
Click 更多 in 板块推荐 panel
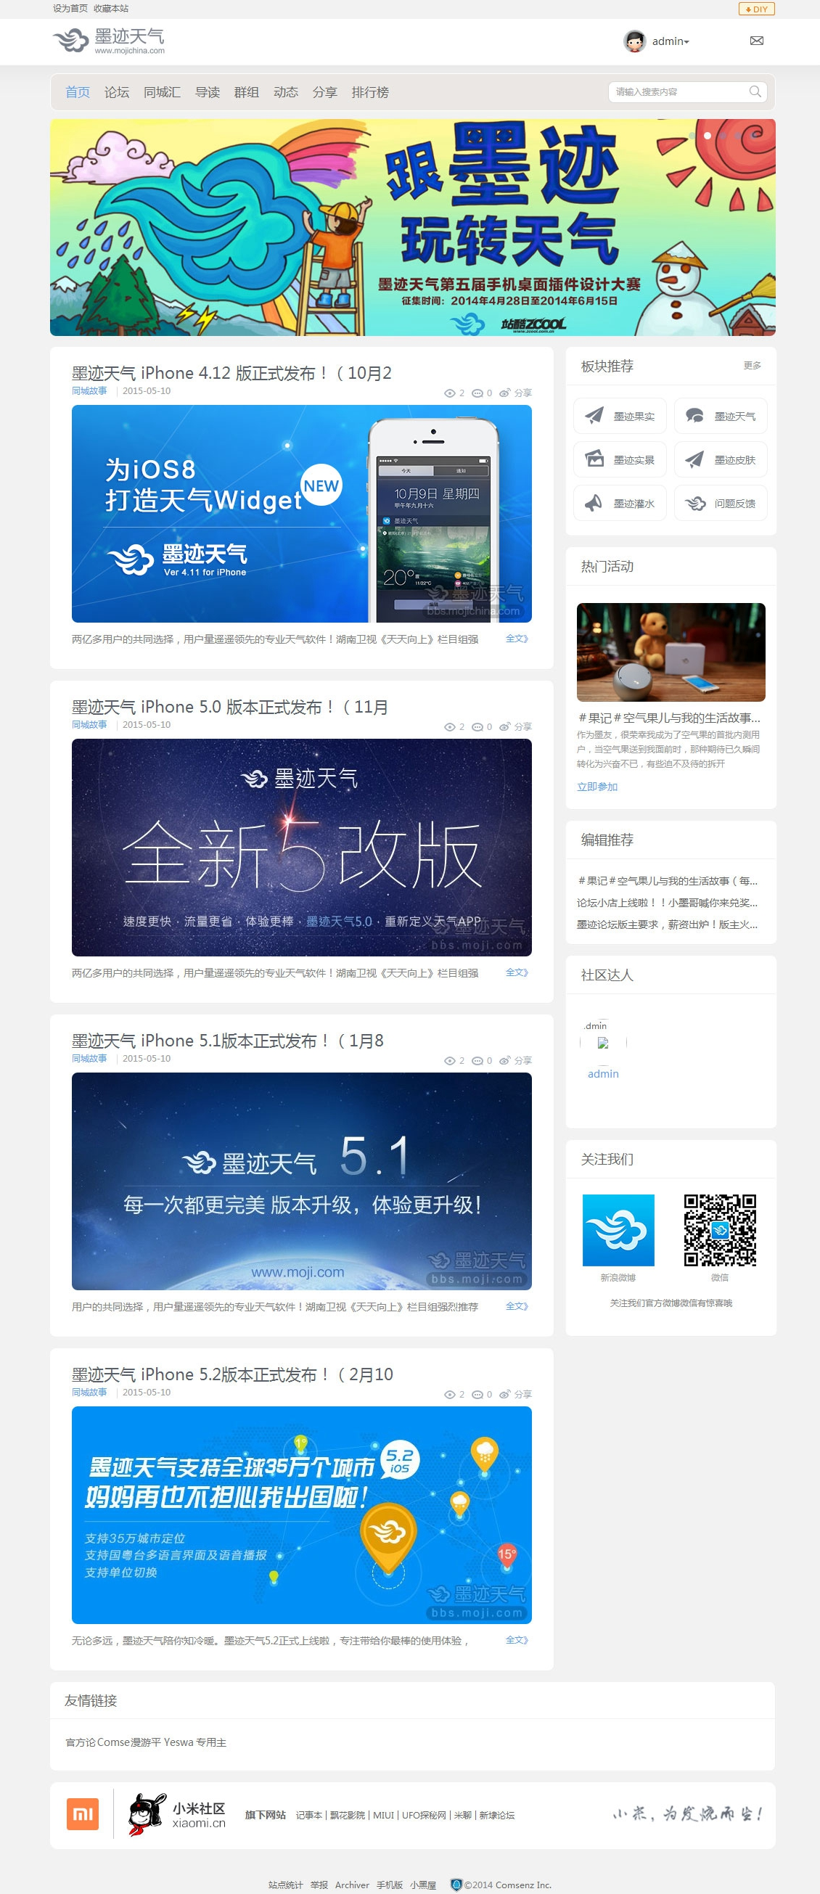click(752, 366)
